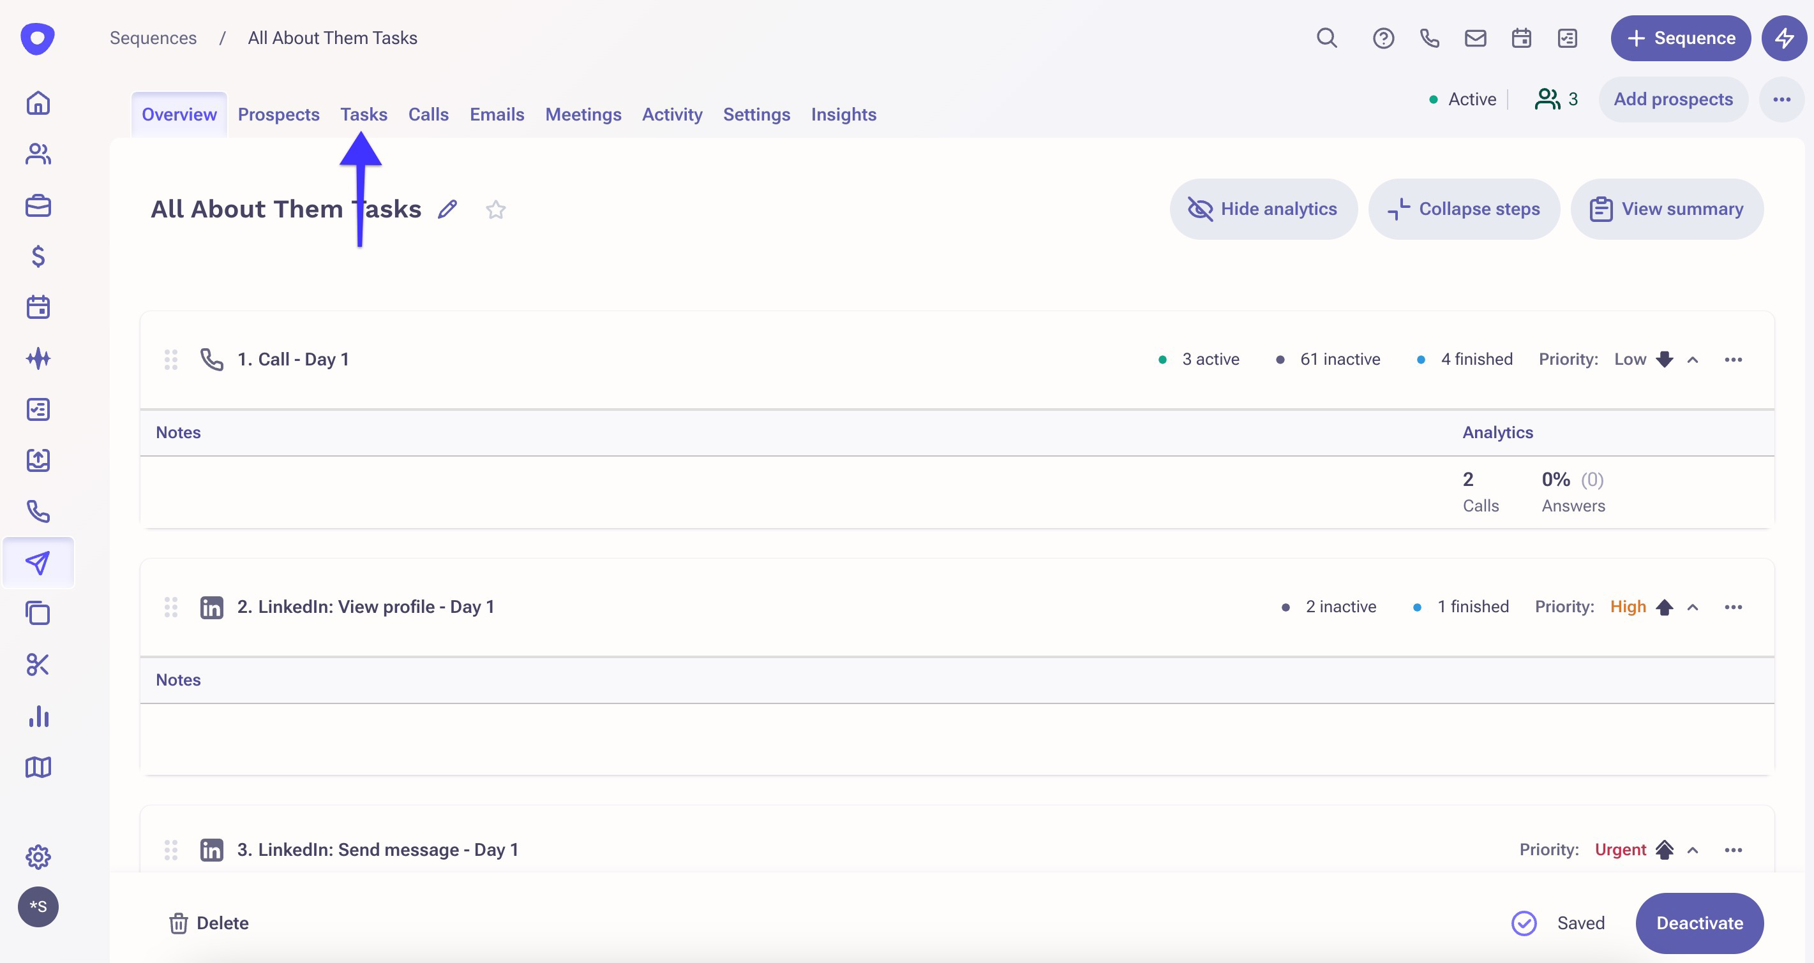Click the search magnifier icon in header
The image size is (1814, 963).
coord(1327,38)
